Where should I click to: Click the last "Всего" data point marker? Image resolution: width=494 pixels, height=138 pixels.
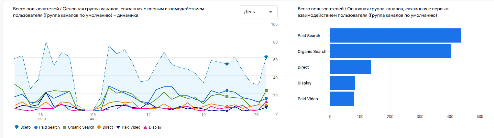click(x=266, y=57)
